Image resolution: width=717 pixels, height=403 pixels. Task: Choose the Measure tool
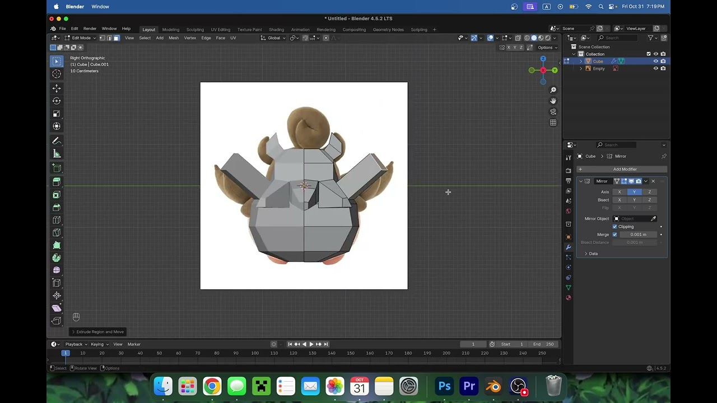click(x=57, y=153)
